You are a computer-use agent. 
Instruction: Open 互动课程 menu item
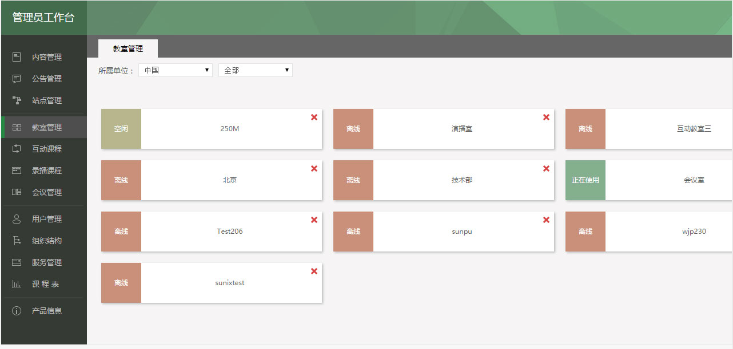[44, 149]
